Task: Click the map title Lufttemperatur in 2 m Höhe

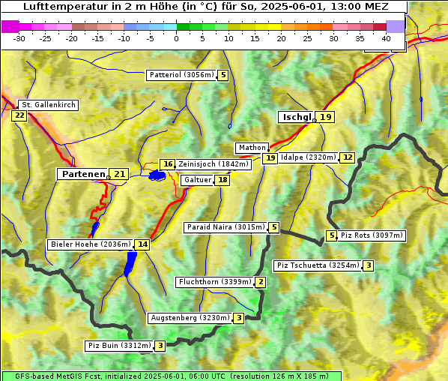Action: coord(205,6)
